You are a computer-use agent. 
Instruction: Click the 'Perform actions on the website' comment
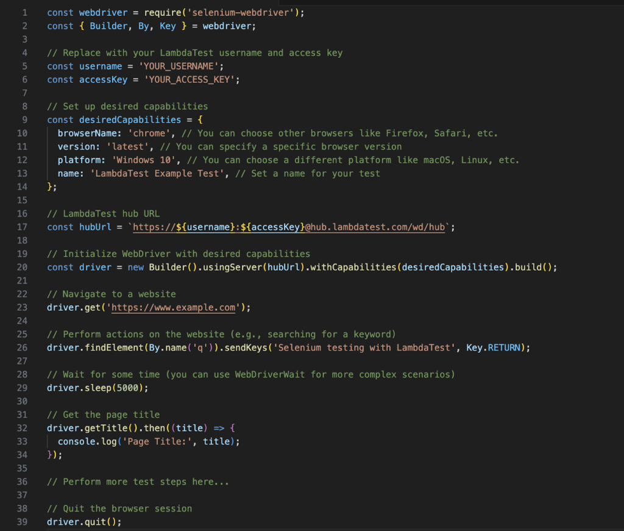click(x=222, y=334)
